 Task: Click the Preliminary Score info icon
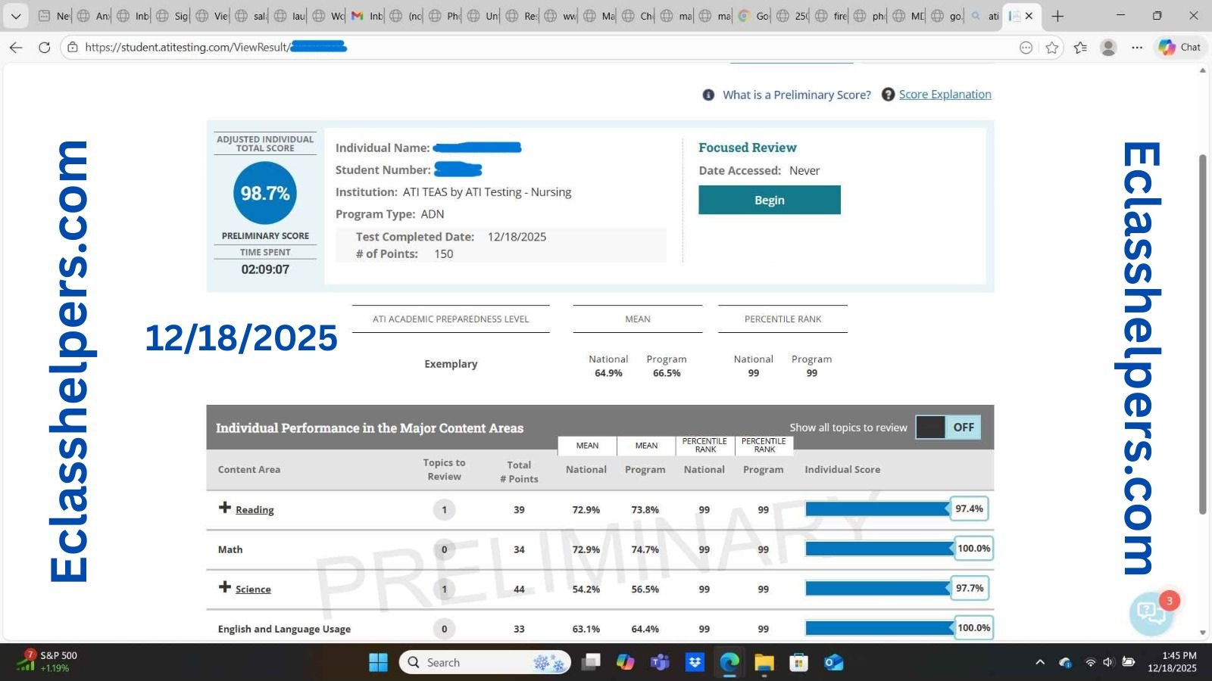coord(708,95)
